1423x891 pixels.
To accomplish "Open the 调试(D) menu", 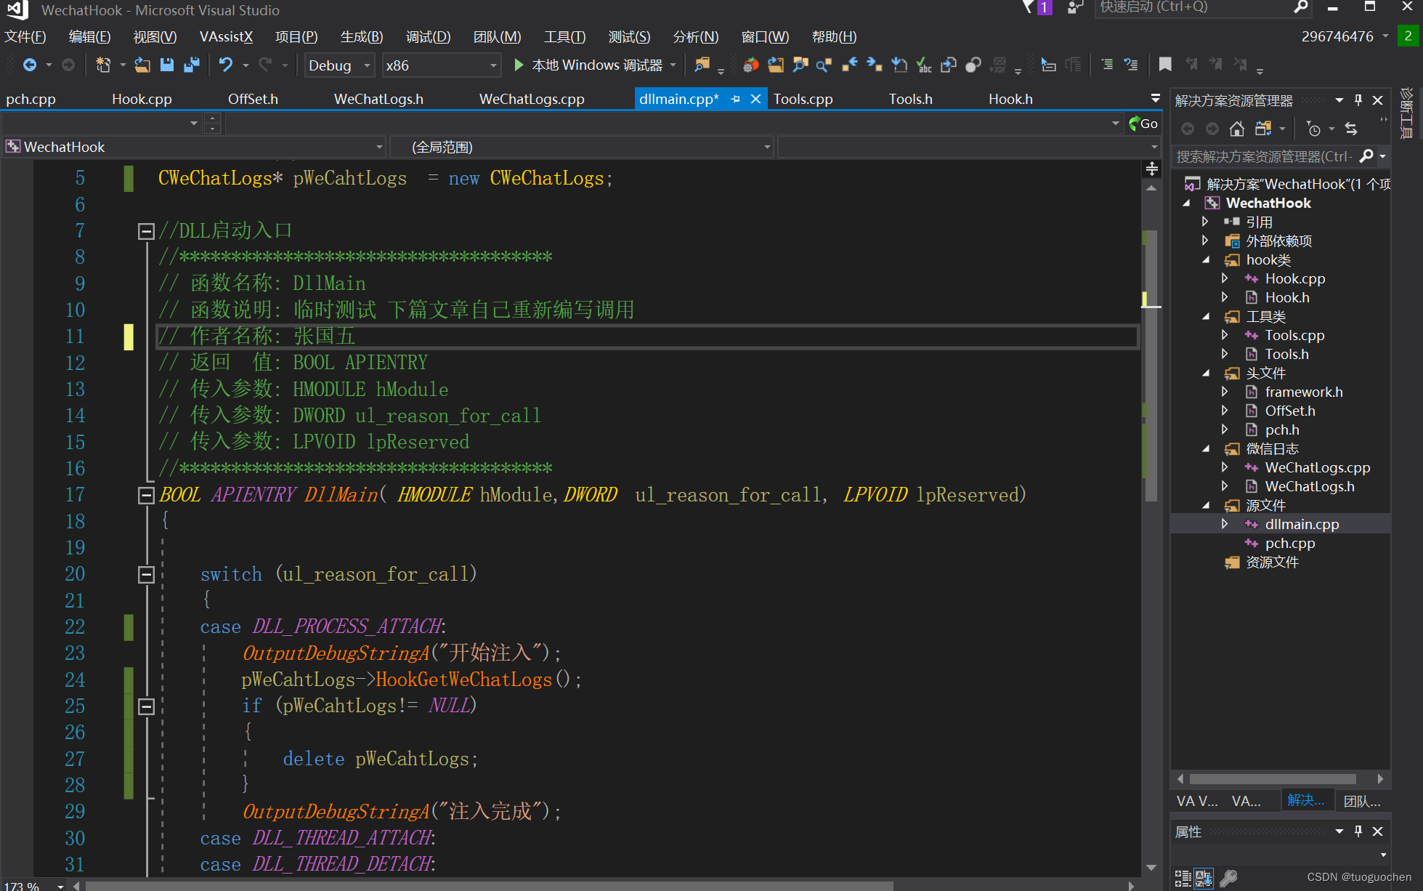I will pyautogui.click(x=428, y=36).
